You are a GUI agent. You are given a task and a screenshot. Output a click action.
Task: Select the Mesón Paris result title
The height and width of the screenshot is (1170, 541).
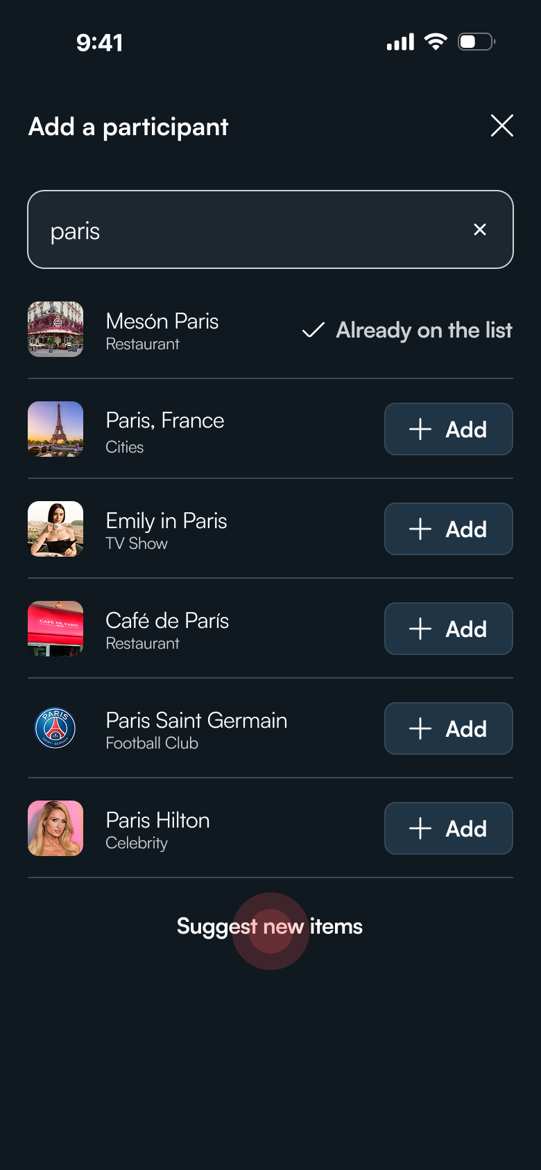pos(162,321)
